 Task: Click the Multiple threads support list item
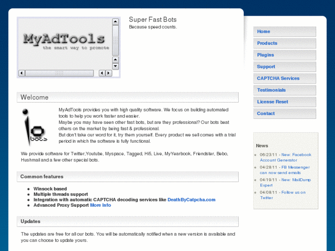pyautogui.click(x=61, y=194)
